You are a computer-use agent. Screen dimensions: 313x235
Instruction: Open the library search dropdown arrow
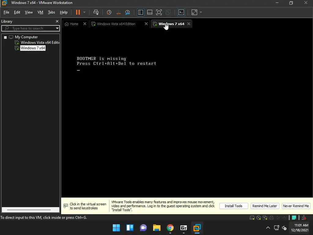57,28
